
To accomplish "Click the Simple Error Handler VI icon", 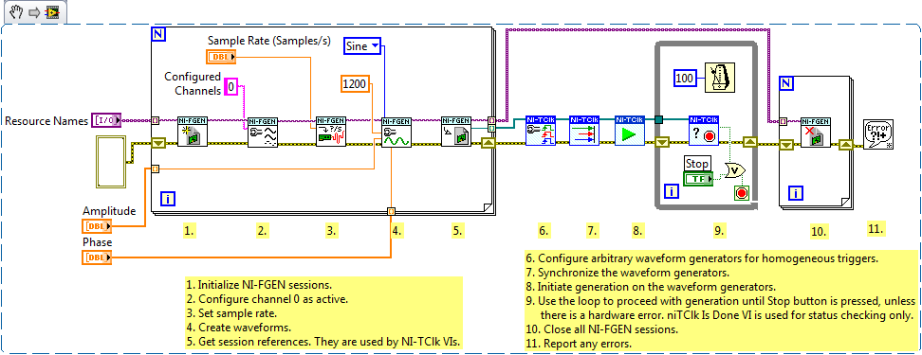I will [x=878, y=133].
